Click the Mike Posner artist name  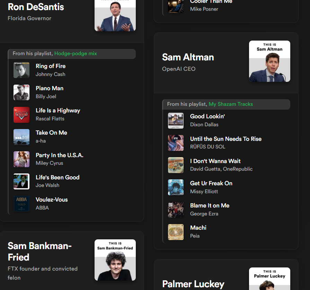(x=204, y=9)
